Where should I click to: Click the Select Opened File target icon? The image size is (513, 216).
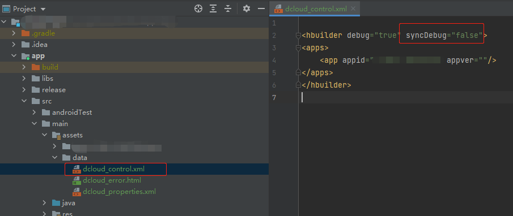pos(198,9)
